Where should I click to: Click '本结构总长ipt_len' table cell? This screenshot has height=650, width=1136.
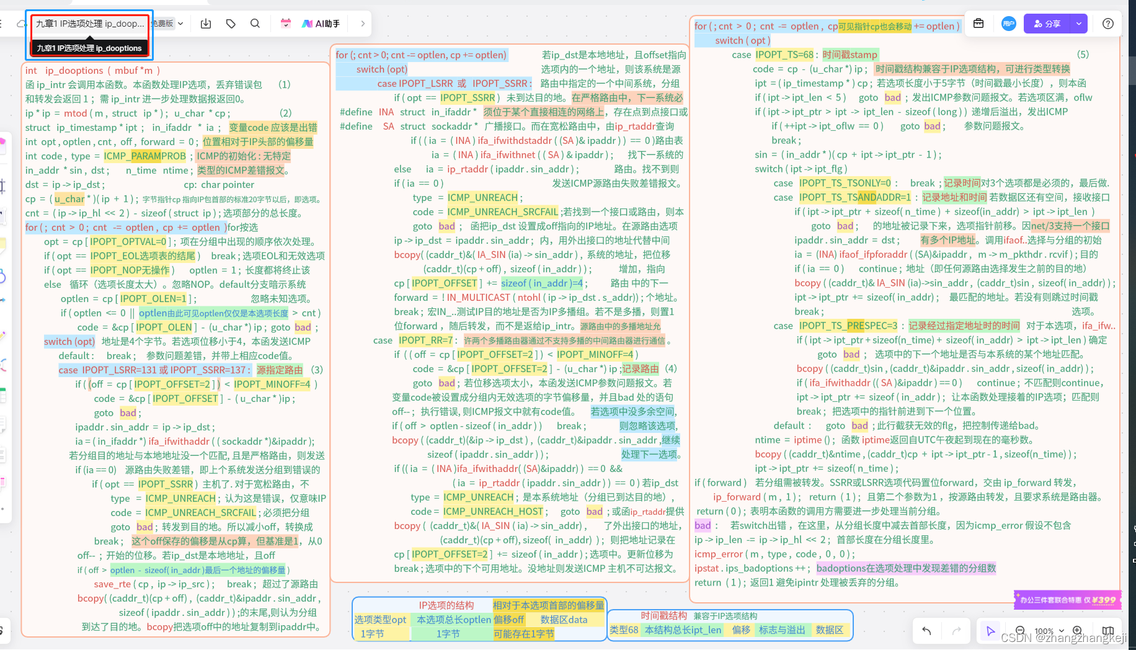click(x=683, y=630)
